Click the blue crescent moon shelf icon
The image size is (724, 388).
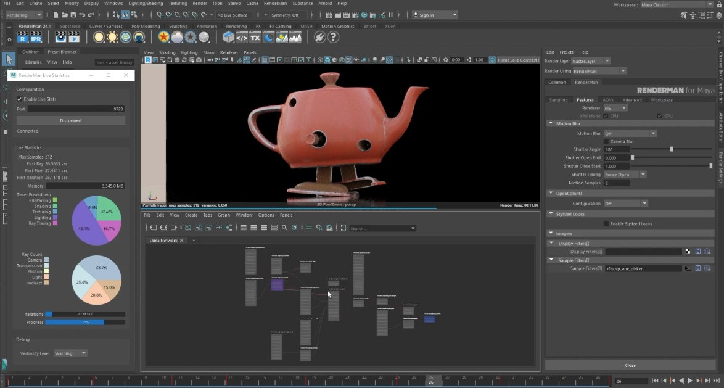point(268,38)
